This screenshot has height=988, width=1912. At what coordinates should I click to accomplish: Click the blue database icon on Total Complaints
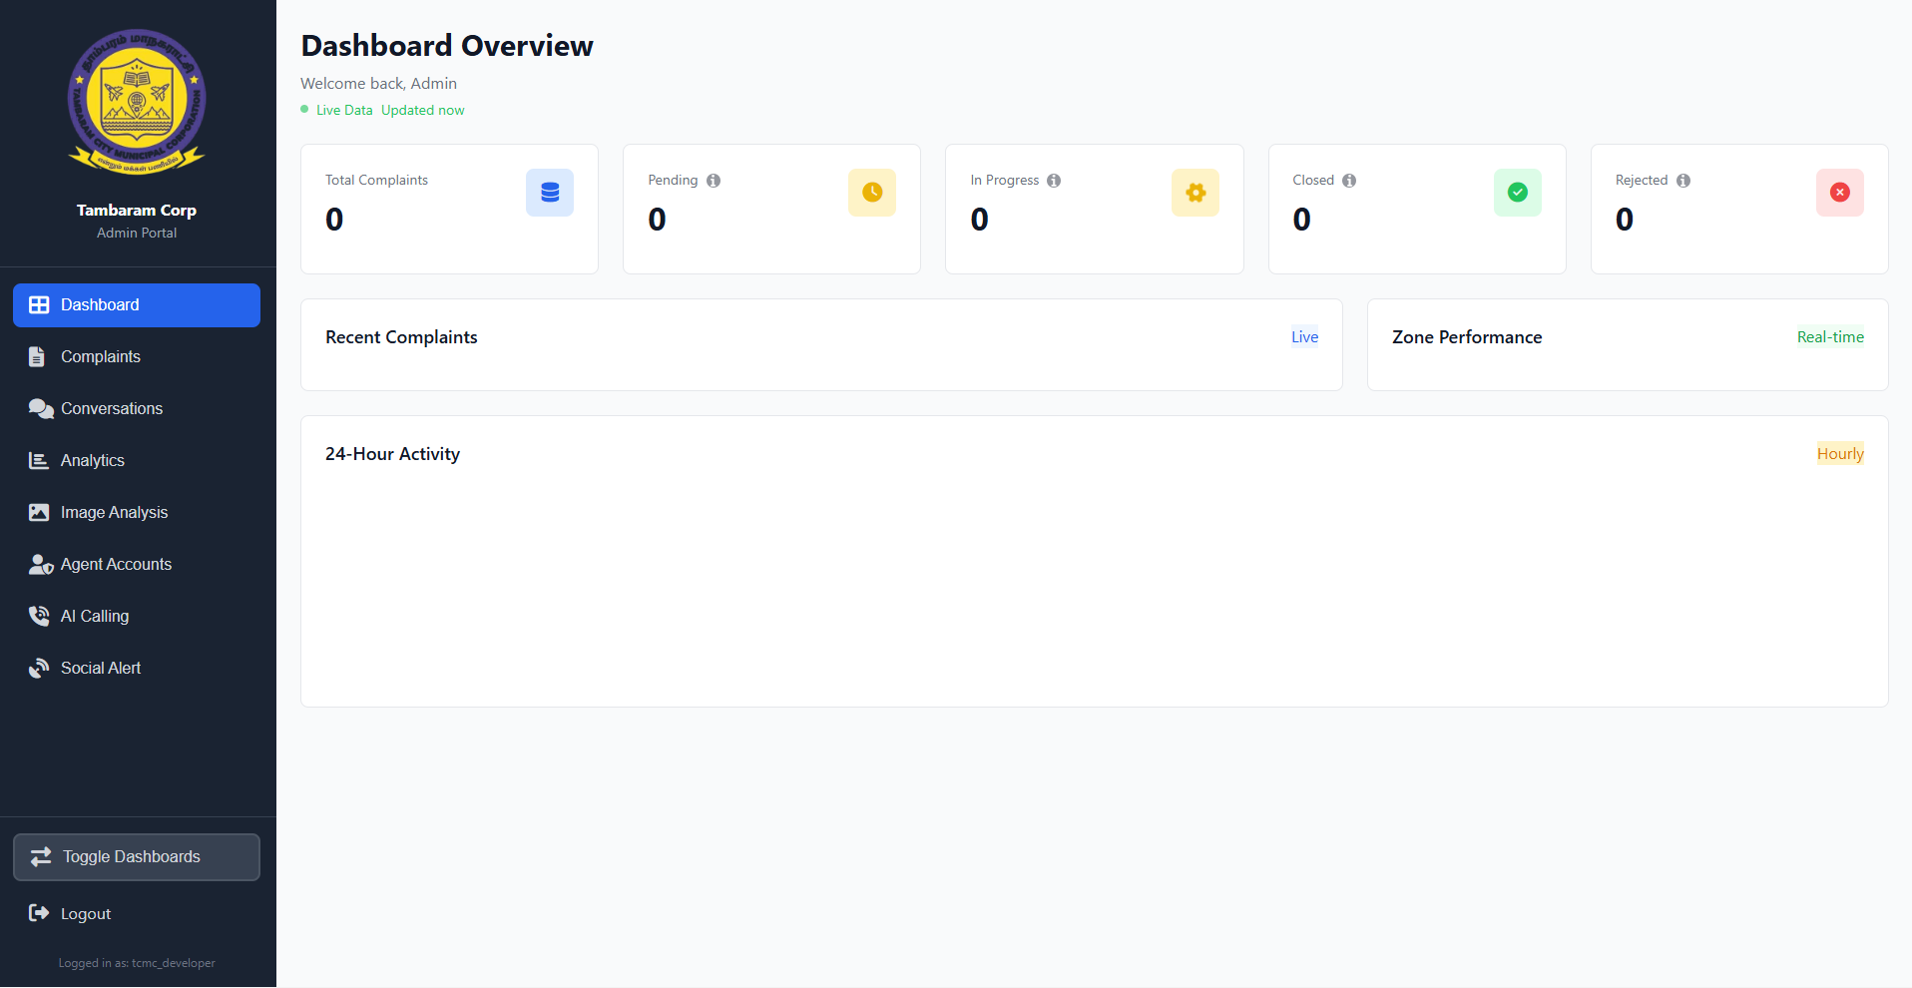[x=550, y=193]
